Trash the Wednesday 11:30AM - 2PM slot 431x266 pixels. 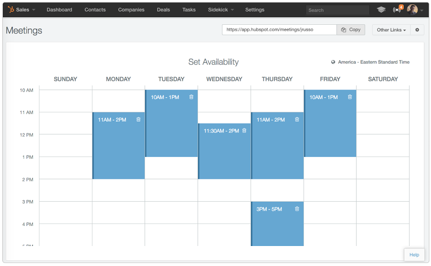(x=244, y=131)
